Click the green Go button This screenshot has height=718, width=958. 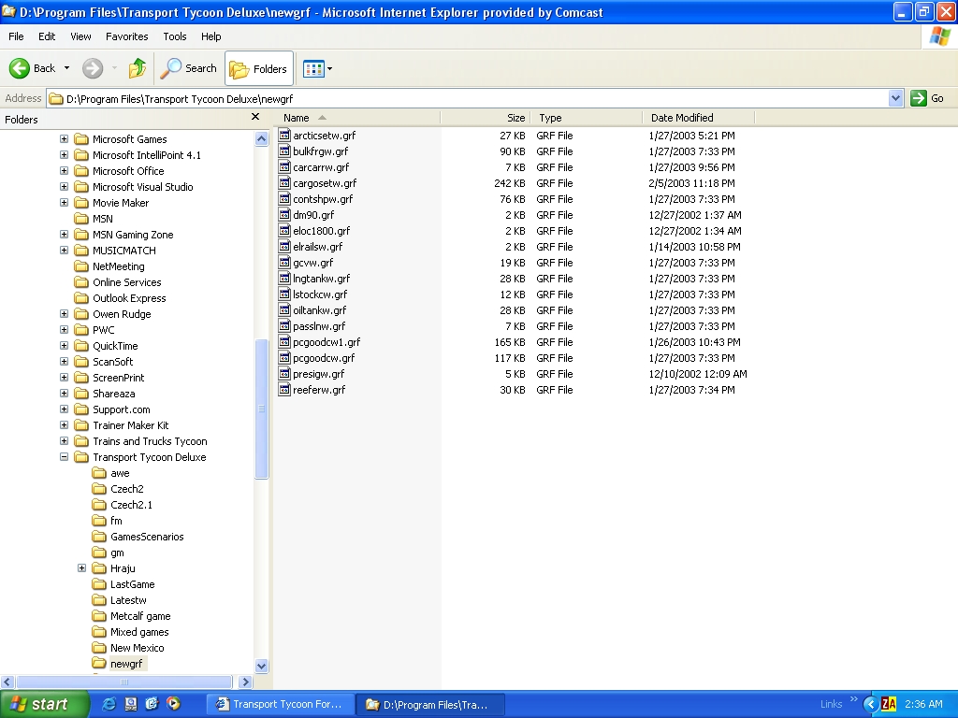(927, 98)
